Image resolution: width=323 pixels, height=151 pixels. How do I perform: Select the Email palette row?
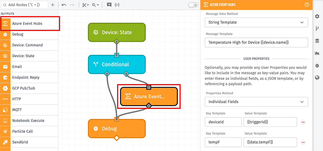click(29, 67)
